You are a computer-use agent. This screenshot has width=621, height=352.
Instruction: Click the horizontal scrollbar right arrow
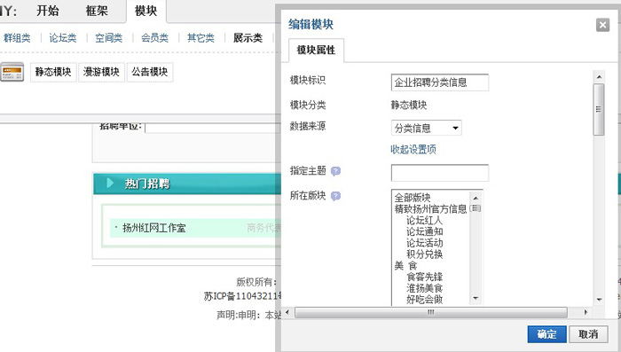586,312
